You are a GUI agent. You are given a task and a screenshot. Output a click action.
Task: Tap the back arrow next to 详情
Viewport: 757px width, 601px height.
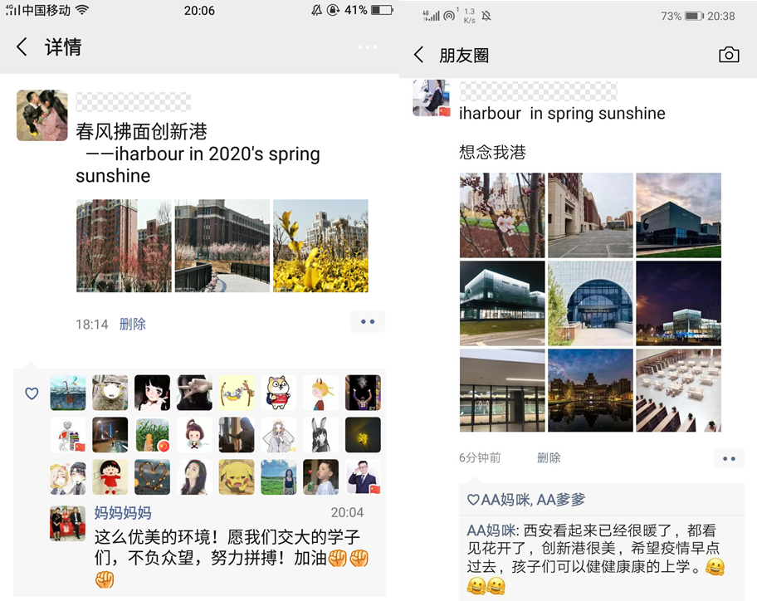[22, 46]
